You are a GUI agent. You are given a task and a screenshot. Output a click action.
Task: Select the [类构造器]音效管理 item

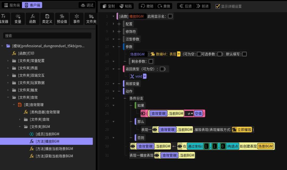(41, 112)
